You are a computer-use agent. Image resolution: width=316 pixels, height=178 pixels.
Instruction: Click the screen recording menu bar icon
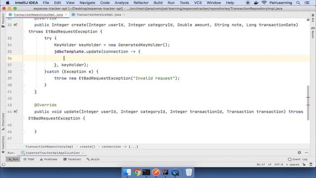248,3
